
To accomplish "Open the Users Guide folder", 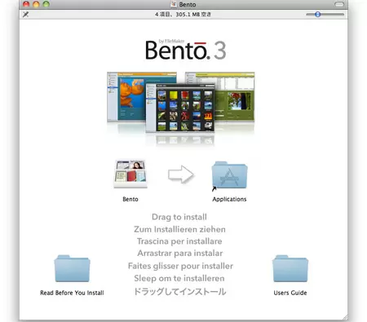I will click(290, 268).
